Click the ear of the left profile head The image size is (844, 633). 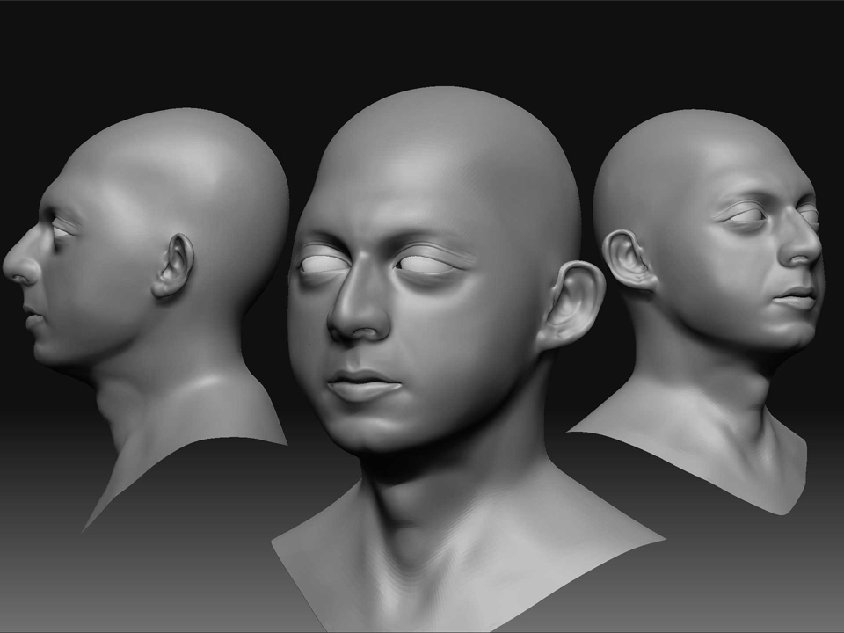point(173,266)
